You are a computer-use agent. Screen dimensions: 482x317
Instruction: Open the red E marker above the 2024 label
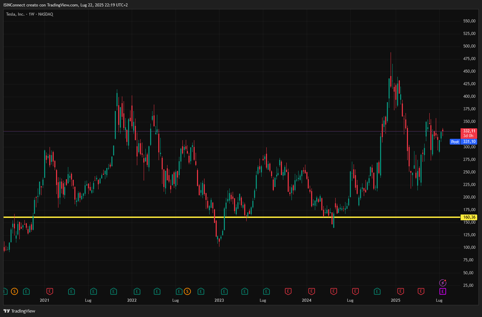click(x=311, y=291)
